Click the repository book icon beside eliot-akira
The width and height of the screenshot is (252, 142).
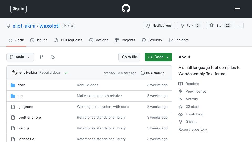tap(8, 26)
